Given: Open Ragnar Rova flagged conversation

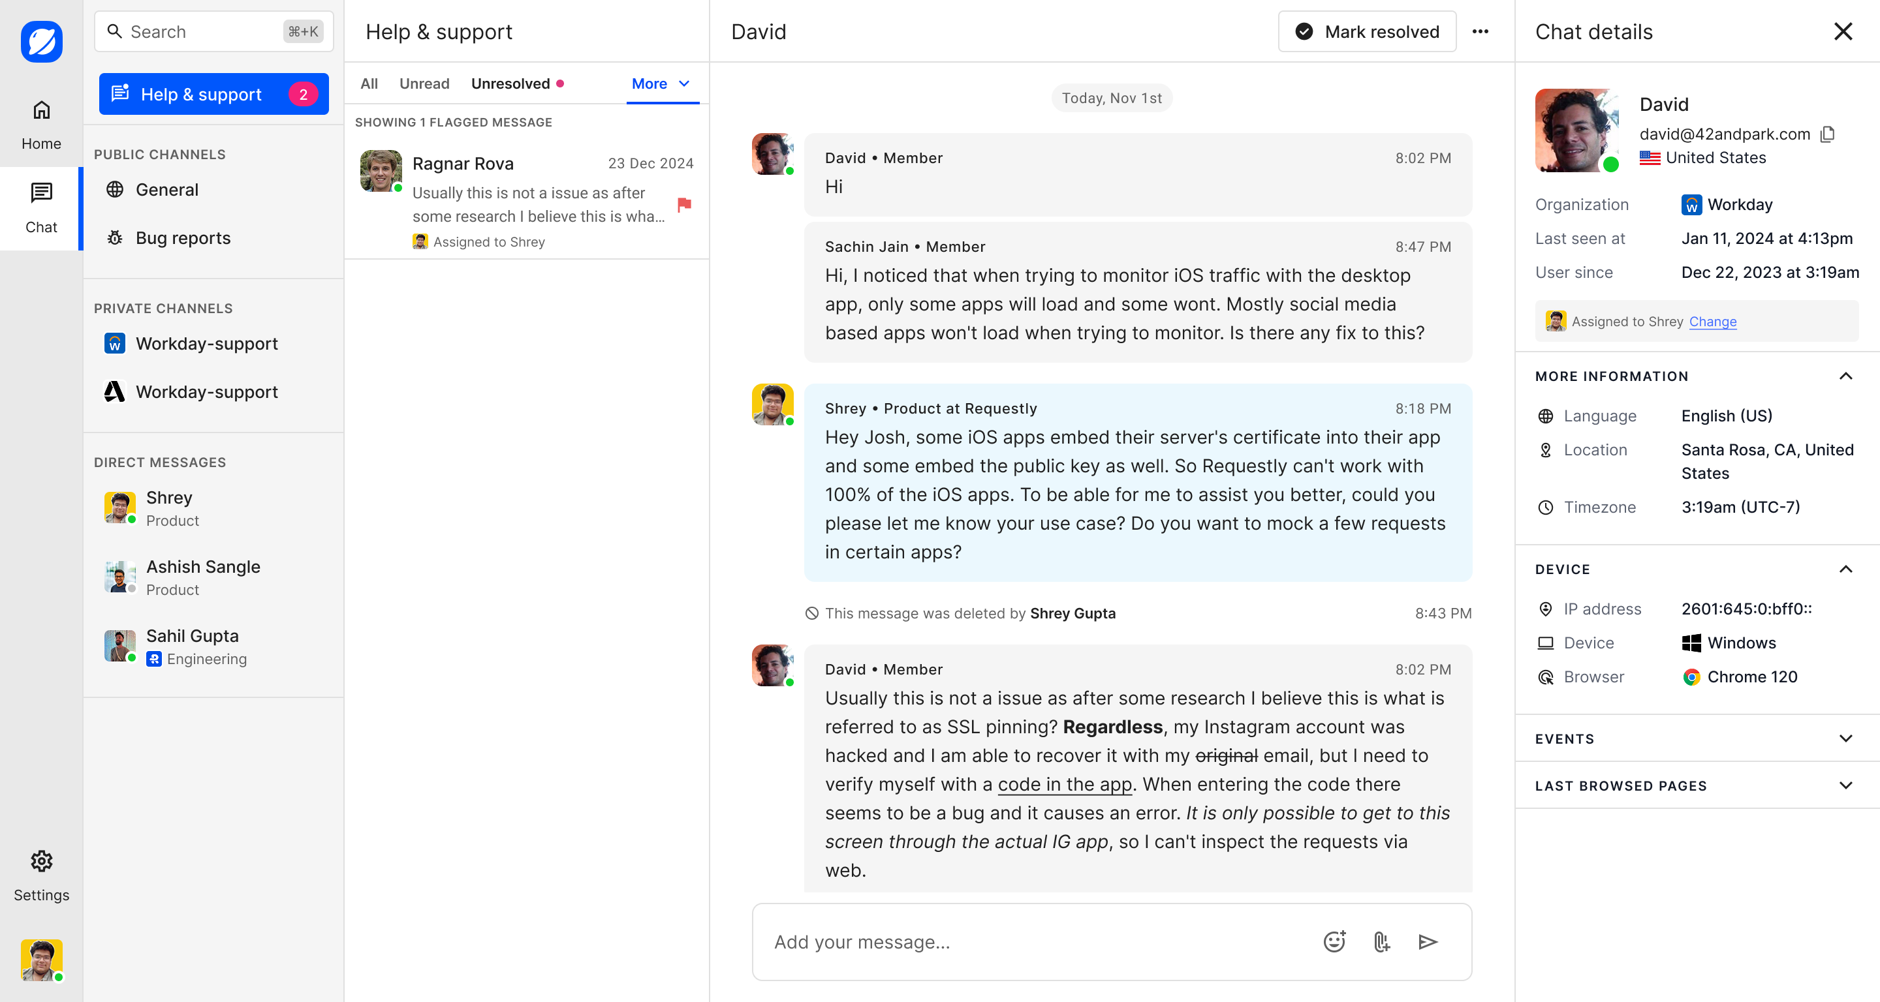Looking at the screenshot, I should (527, 198).
